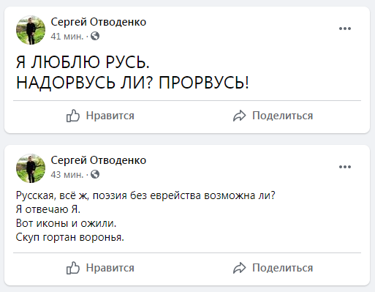Open three-dot menu on the 41 мин. post
Viewport: 375px width, 292px height.
(345, 29)
